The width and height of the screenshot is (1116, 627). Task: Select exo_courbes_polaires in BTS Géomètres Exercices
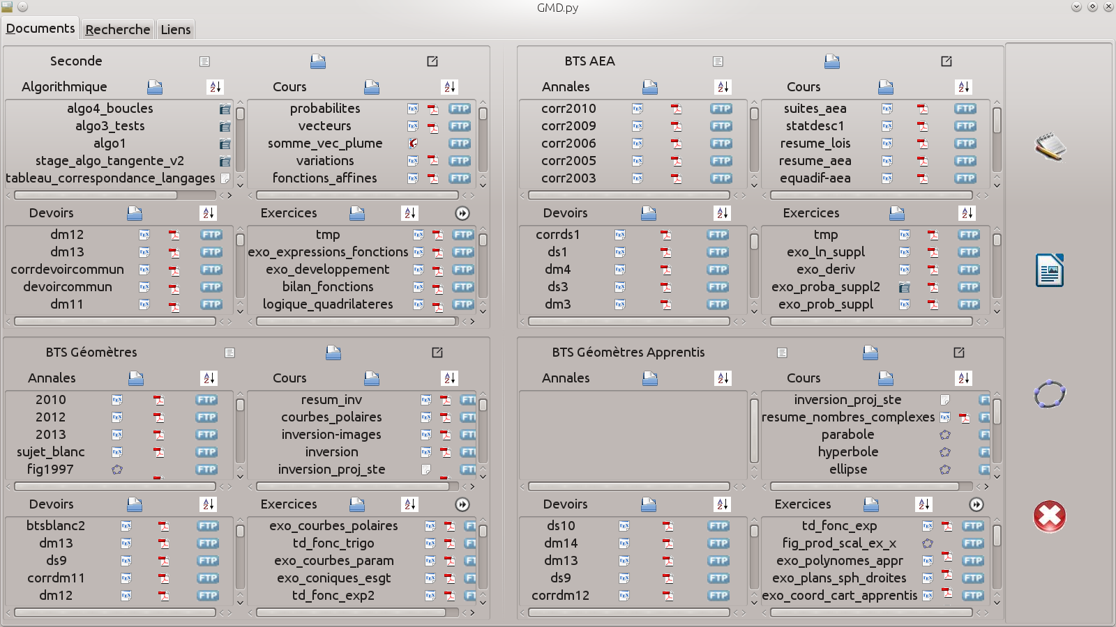[333, 526]
